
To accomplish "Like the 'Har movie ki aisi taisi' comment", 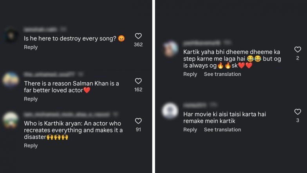I will coord(298,112).
